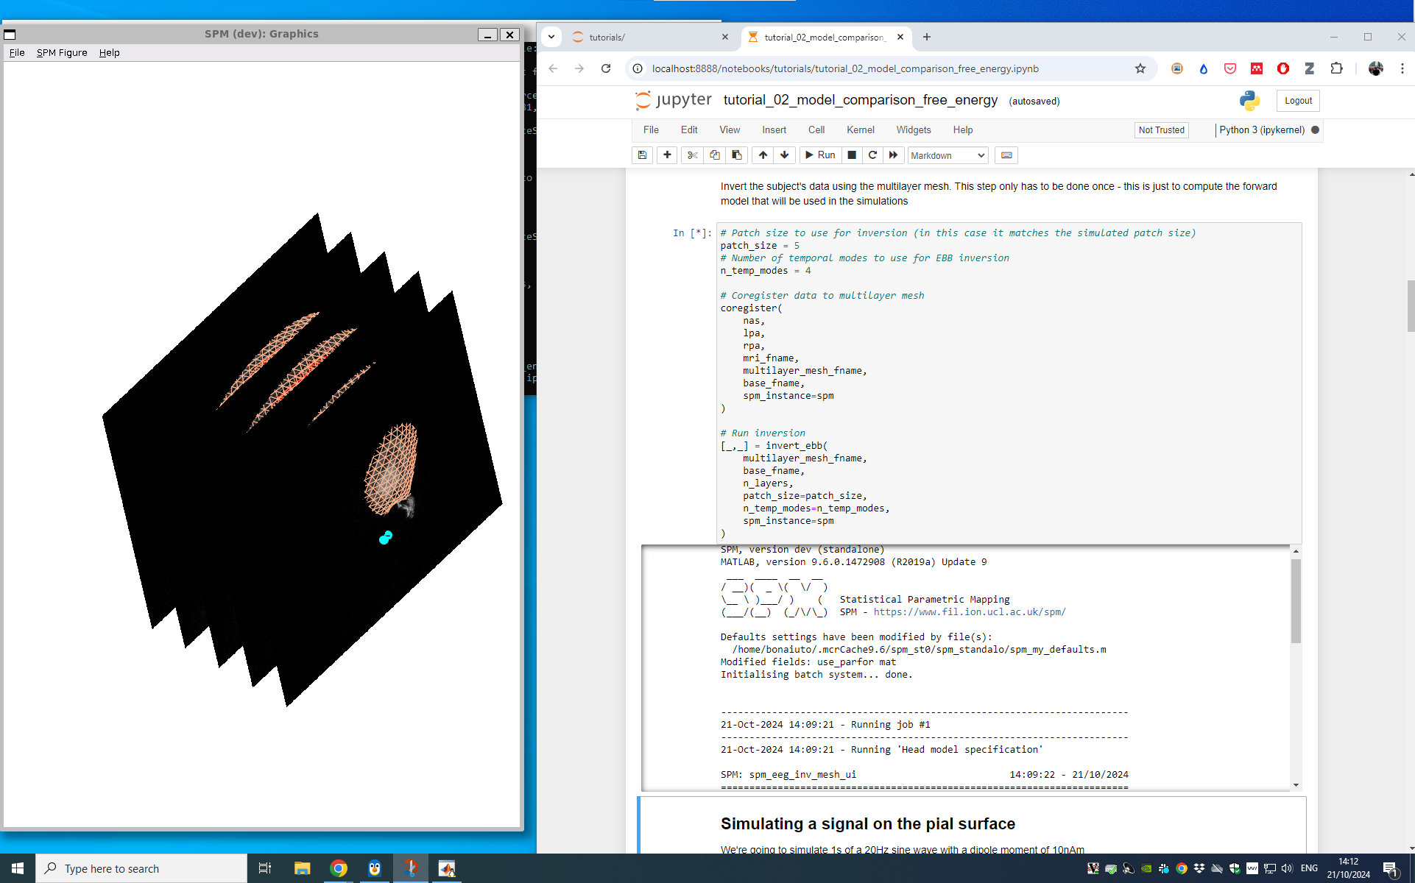
Task: Switch to the tutorials/ browser tab
Action: [x=641, y=37]
